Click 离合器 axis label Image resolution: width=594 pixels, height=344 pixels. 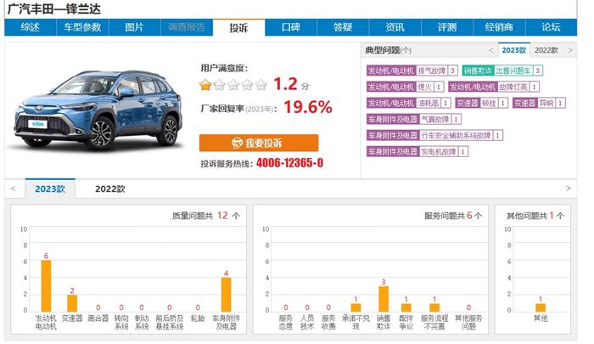(x=98, y=319)
